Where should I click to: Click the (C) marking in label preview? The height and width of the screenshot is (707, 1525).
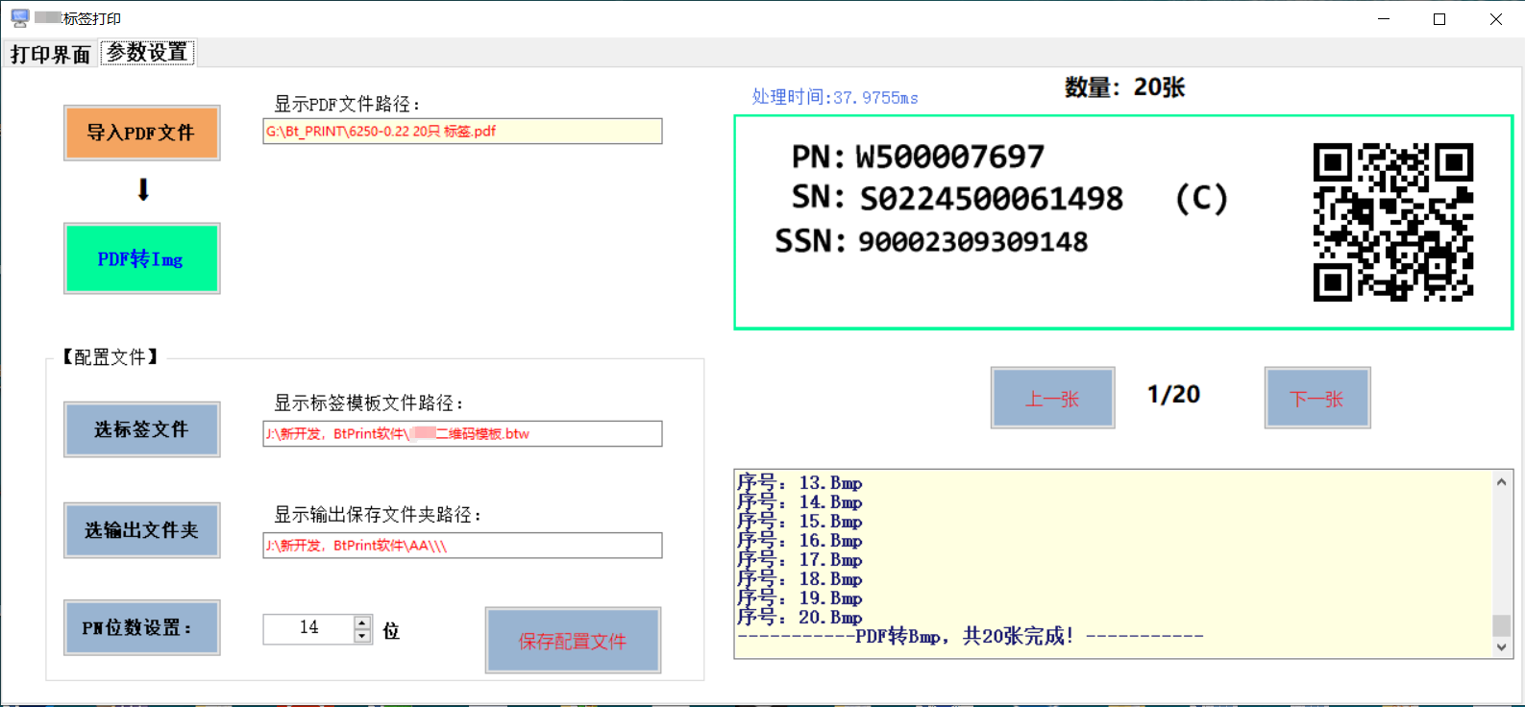[x=1202, y=199]
